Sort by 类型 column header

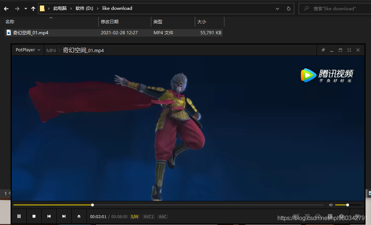point(158,22)
